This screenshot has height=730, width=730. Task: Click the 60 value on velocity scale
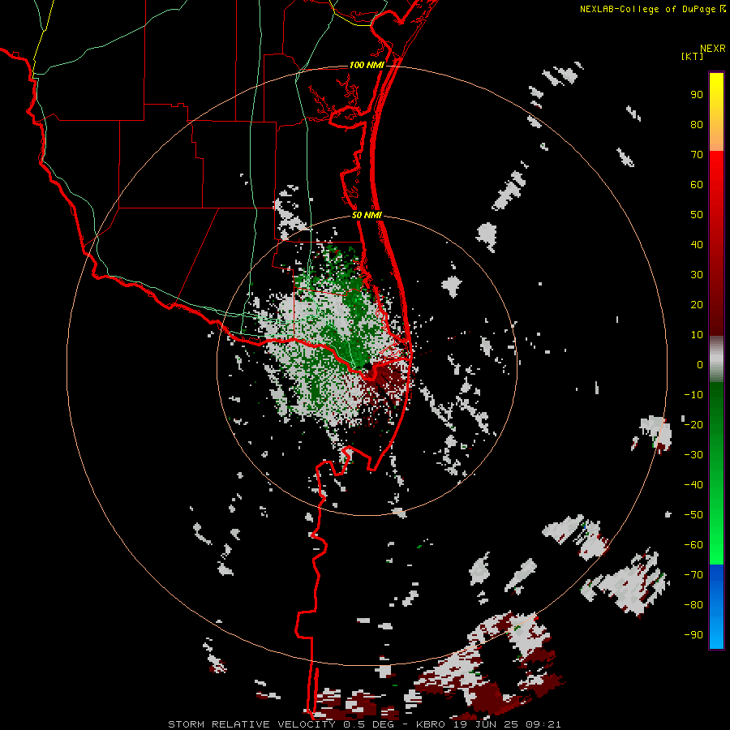tap(697, 184)
